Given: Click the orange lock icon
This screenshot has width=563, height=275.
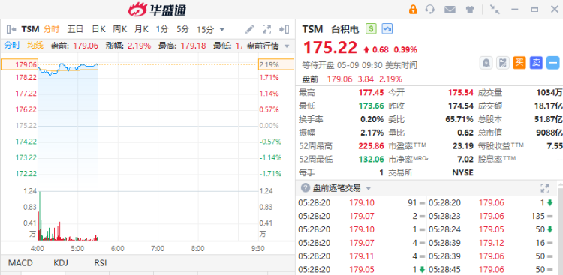Looking at the screenshot, I should (x=413, y=10).
